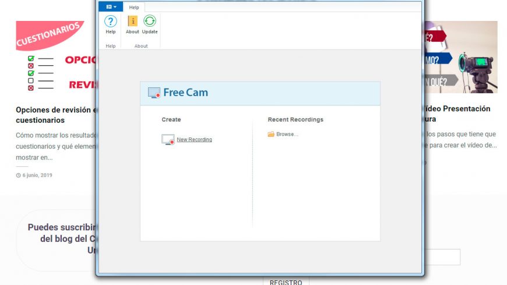Click the email input field behind the window

coord(442,257)
